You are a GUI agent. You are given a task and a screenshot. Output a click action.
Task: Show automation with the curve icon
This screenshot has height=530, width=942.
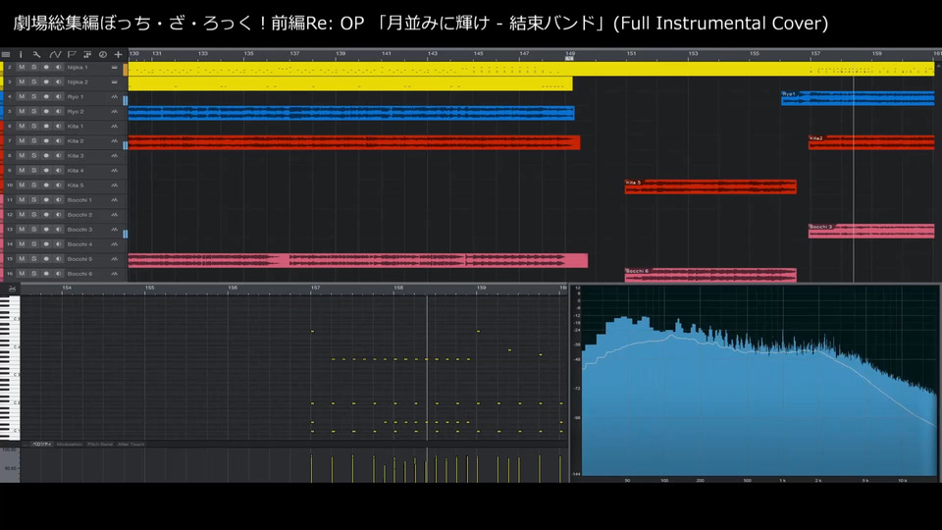point(55,54)
